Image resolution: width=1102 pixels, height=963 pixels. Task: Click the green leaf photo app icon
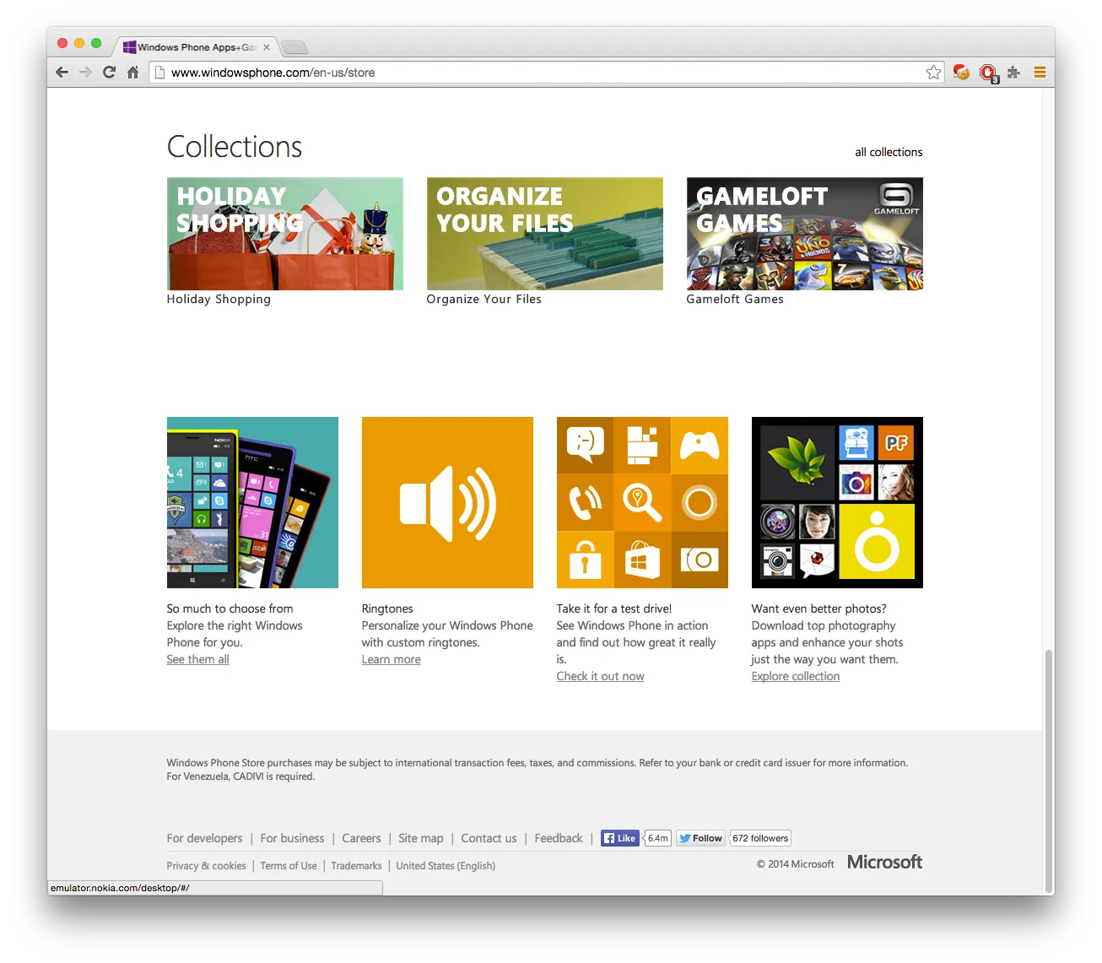[797, 463]
